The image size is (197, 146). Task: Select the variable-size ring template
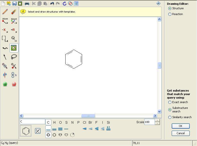(x=72, y=135)
